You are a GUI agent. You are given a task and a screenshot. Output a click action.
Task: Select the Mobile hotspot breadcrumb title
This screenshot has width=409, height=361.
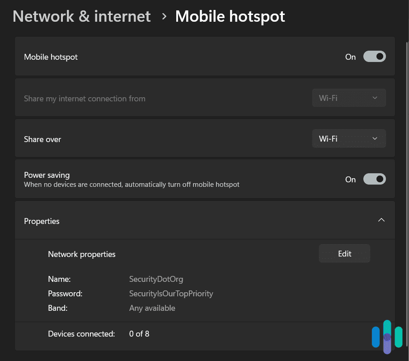tap(230, 16)
